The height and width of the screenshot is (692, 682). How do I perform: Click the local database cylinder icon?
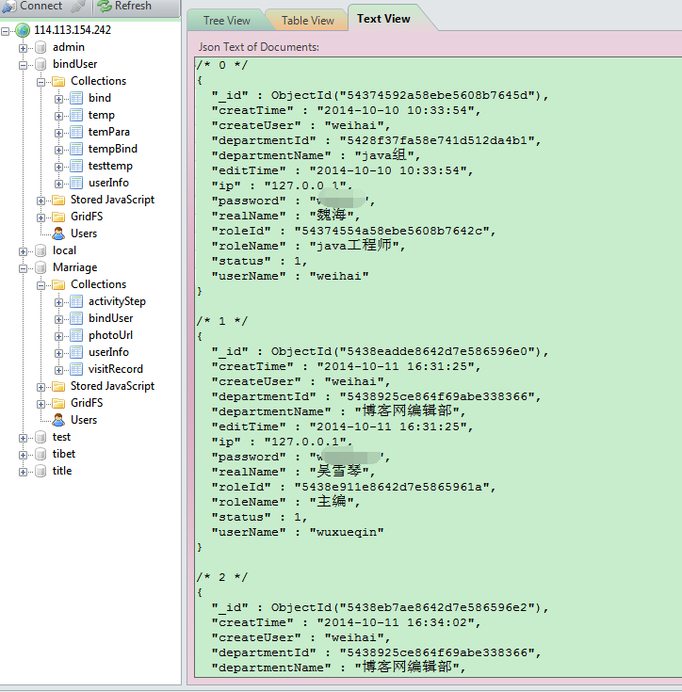[x=41, y=250]
